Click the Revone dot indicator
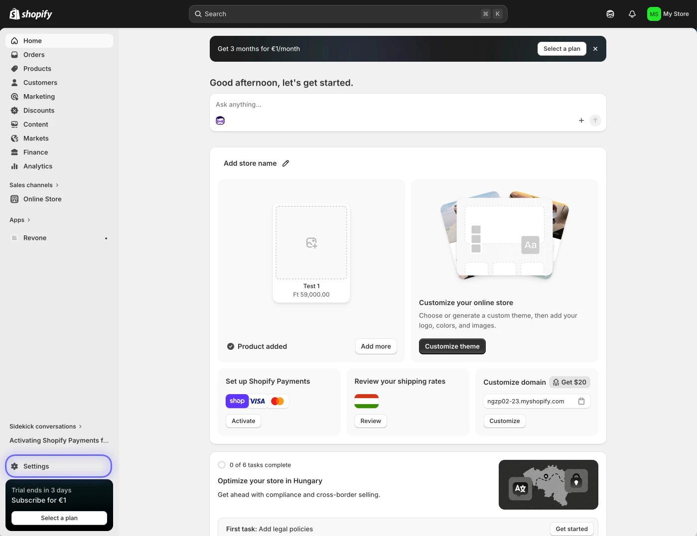The height and width of the screenshot is (536, 697). coord(106,238)
